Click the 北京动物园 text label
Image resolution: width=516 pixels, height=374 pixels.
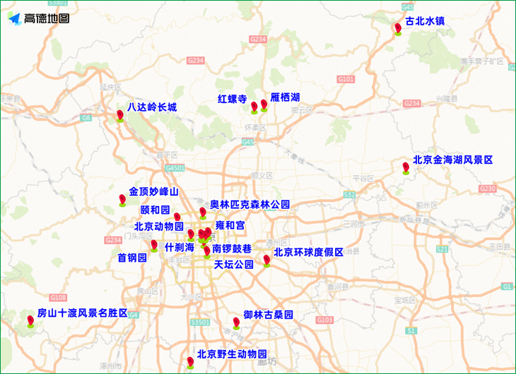coord(159,227)
